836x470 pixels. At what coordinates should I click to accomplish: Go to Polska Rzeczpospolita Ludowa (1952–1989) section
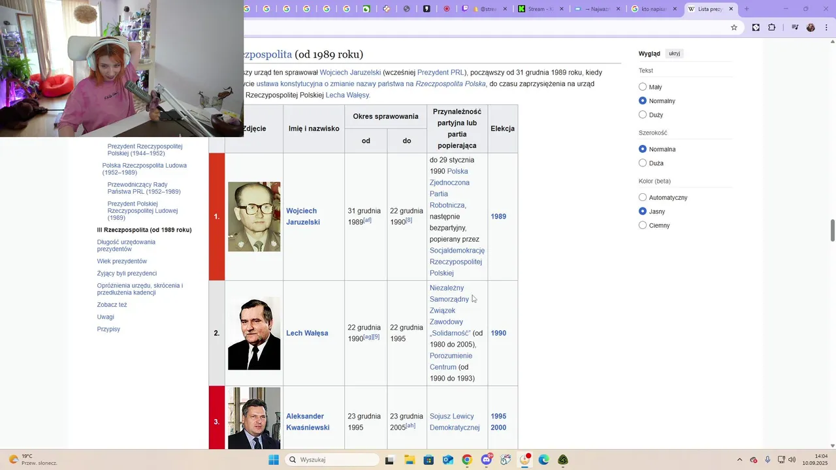(x=144, y=169)
